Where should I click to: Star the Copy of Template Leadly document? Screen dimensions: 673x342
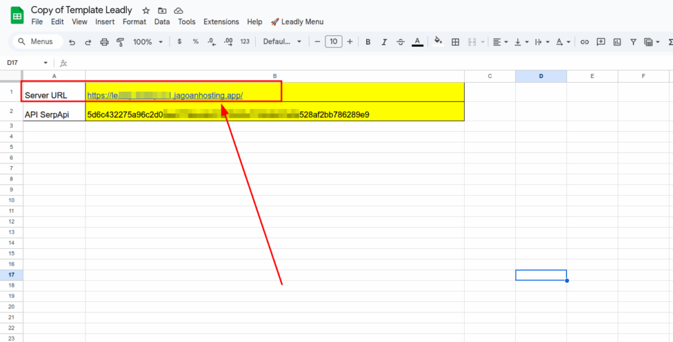coord(146,11)
